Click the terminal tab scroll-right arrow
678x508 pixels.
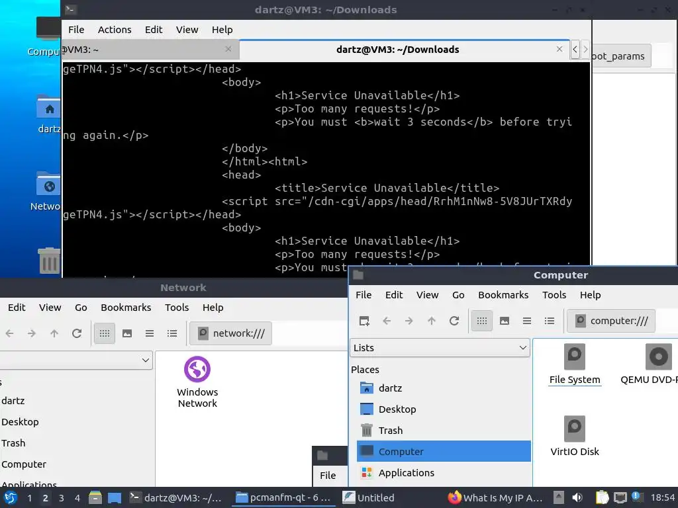pyautogui.click(x=585, y=49)
